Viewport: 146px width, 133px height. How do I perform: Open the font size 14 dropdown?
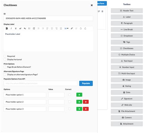pyautogui.click(x=66, y=28)
